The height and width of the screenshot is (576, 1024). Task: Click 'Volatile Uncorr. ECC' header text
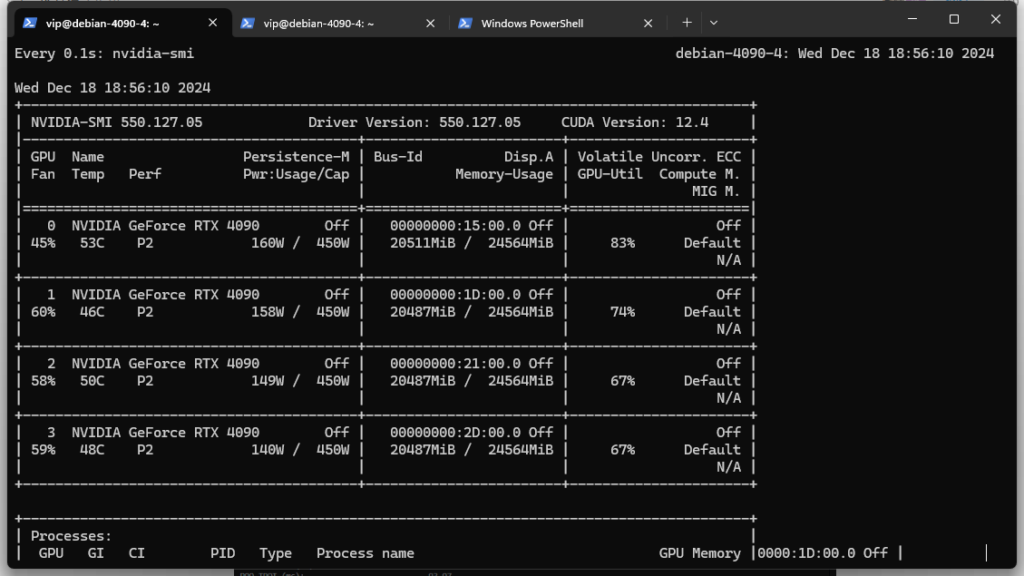point(659,157)
